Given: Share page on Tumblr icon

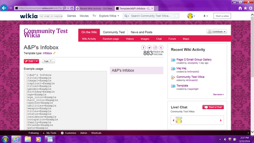Looking at the screenshot, I should (161, 48).
